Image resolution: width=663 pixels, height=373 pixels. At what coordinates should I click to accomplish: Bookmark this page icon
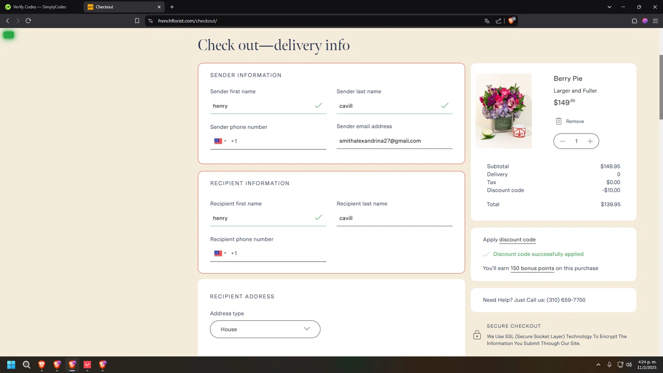(137, 21)
